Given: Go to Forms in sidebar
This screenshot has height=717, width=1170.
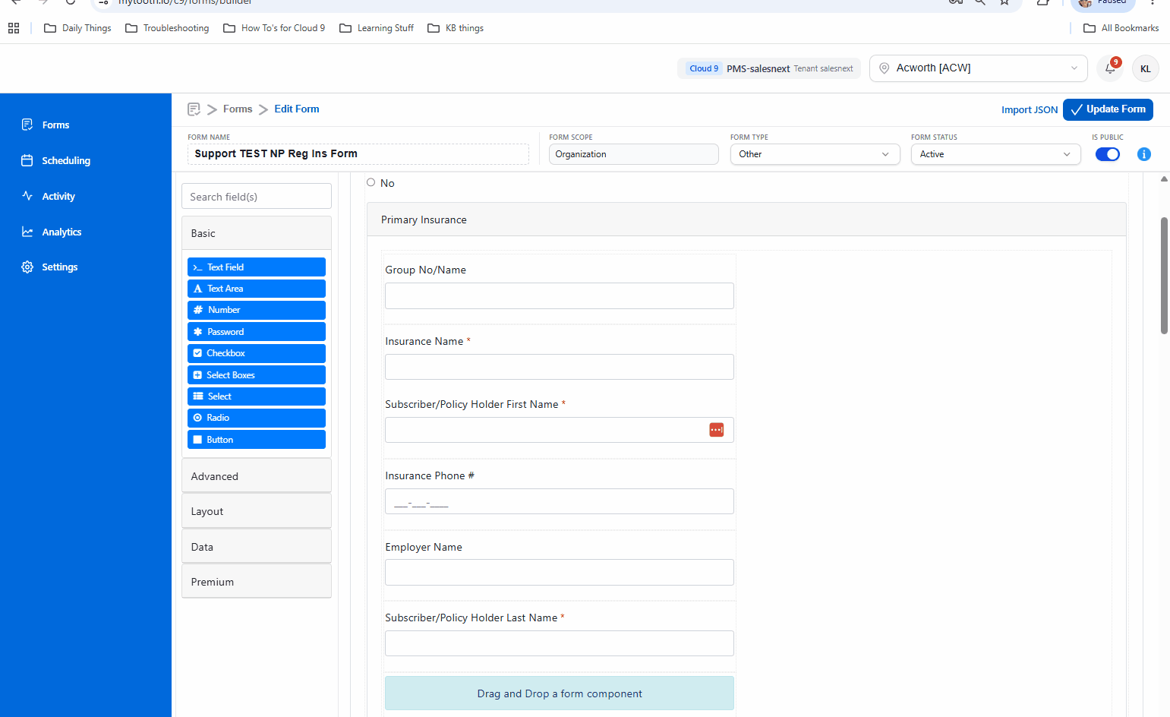Looking at the screenshot, I should click(55, 125).
